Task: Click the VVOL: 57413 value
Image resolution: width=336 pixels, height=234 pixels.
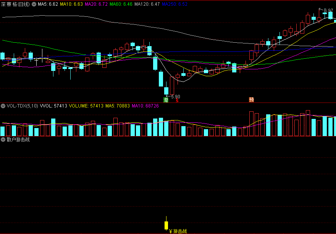Action: click(x=53, y=106)
